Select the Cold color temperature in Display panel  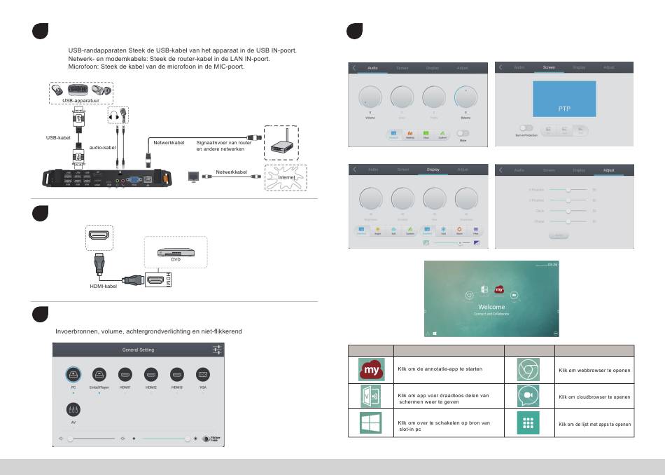443,231
